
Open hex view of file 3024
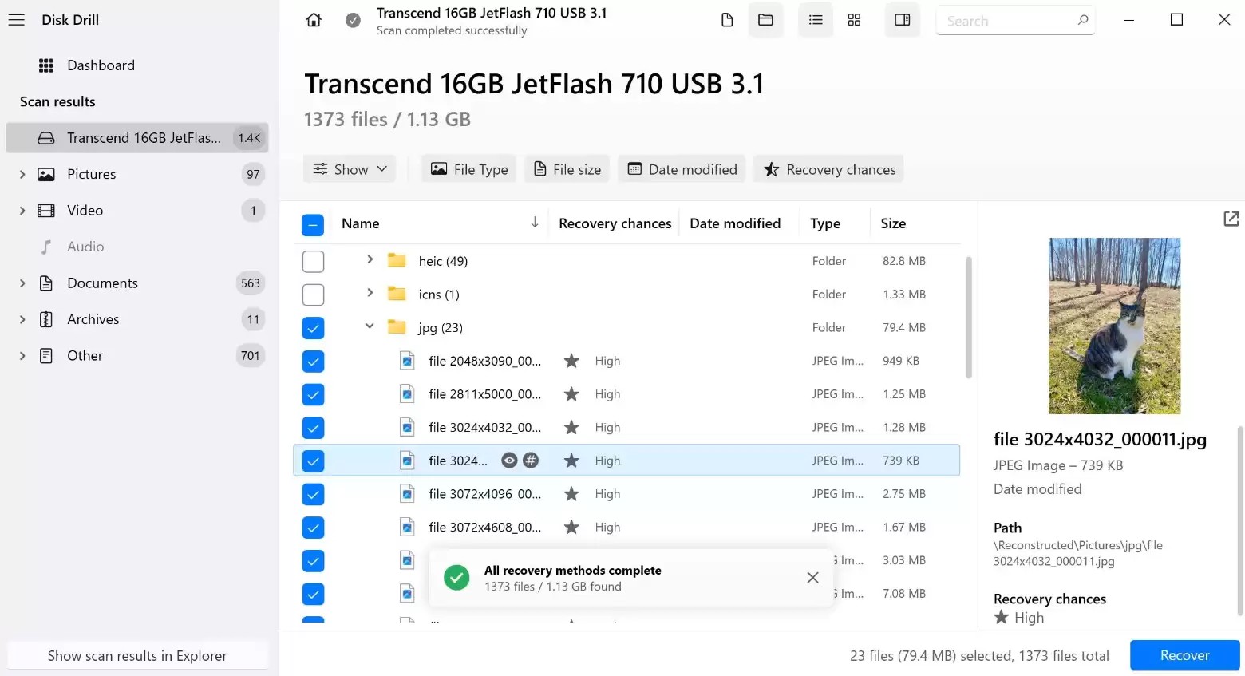pyautogui.click(x=531, y=461)
